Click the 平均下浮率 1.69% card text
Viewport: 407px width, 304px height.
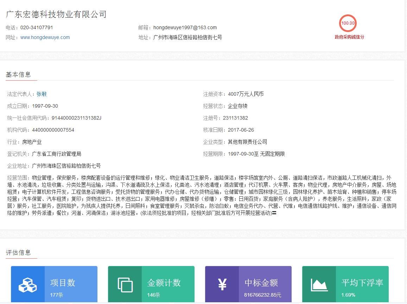(362, 288)
